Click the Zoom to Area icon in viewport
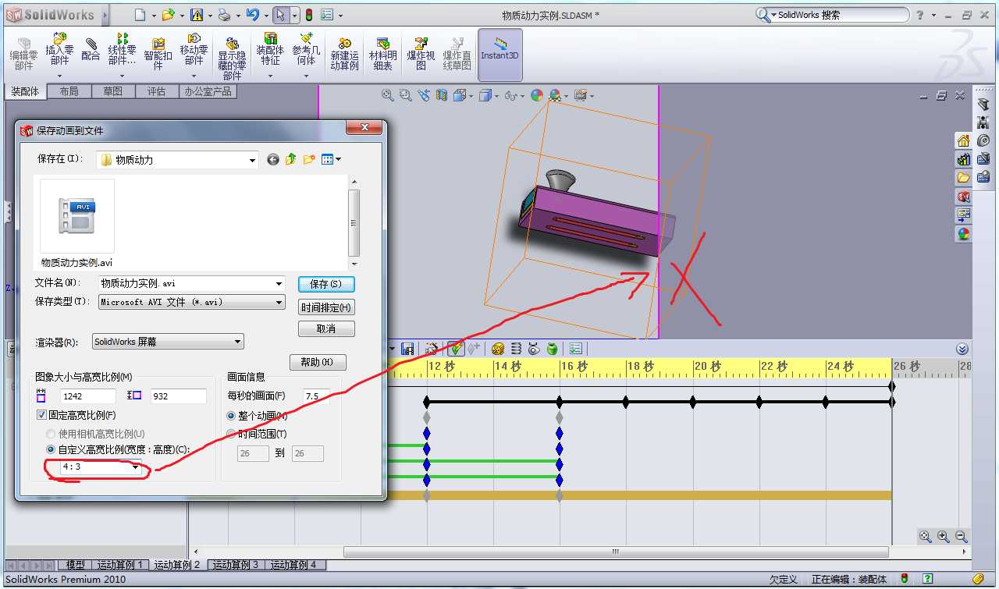This screenshot has width=999, height=589. (x=405, y=95)
